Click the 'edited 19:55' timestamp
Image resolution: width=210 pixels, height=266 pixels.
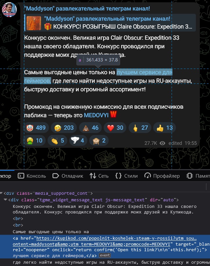click(x=183, y=143)
